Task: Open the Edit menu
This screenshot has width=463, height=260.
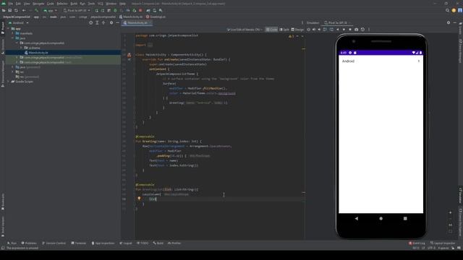Action: pos(18,4)
